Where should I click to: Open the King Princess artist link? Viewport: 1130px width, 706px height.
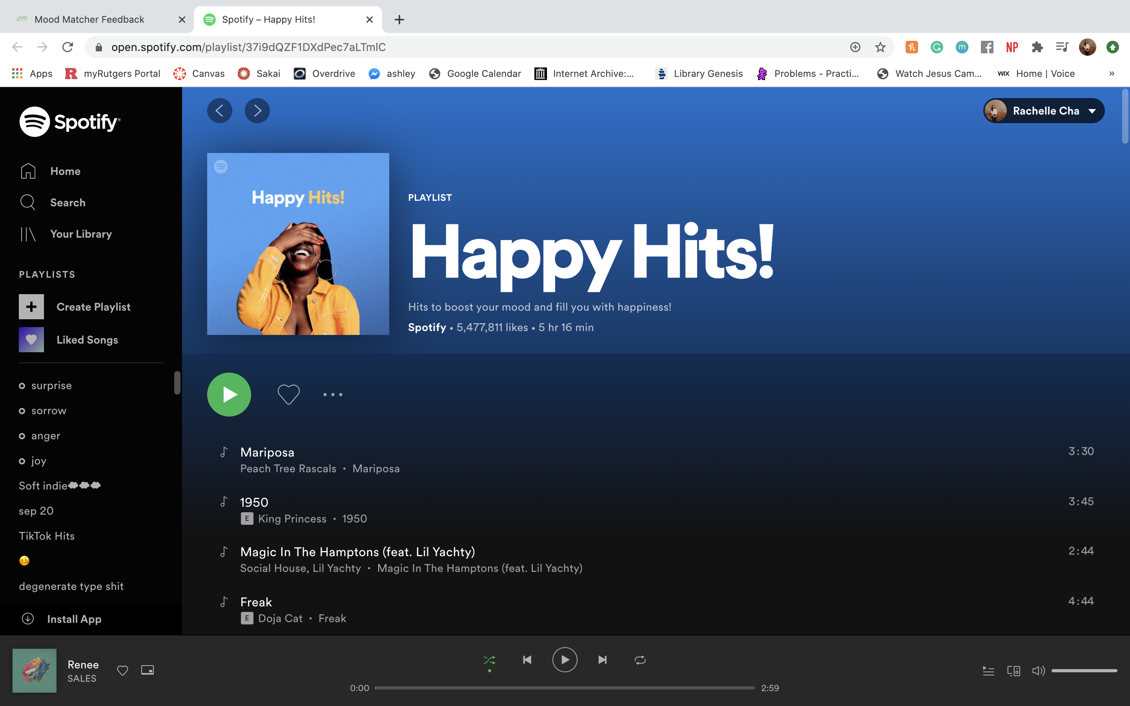point(292,519)
